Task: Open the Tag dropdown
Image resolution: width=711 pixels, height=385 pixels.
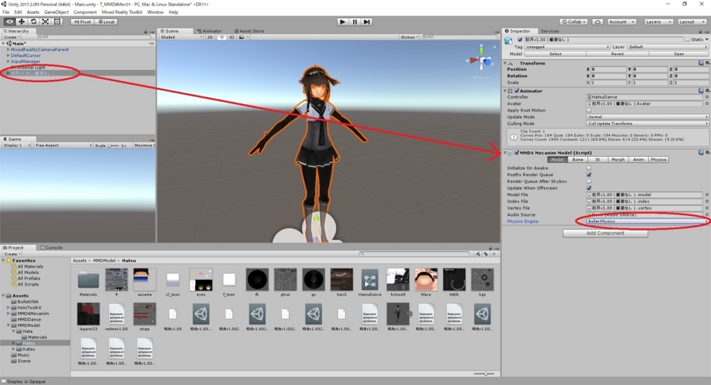Action: (567, 46)
